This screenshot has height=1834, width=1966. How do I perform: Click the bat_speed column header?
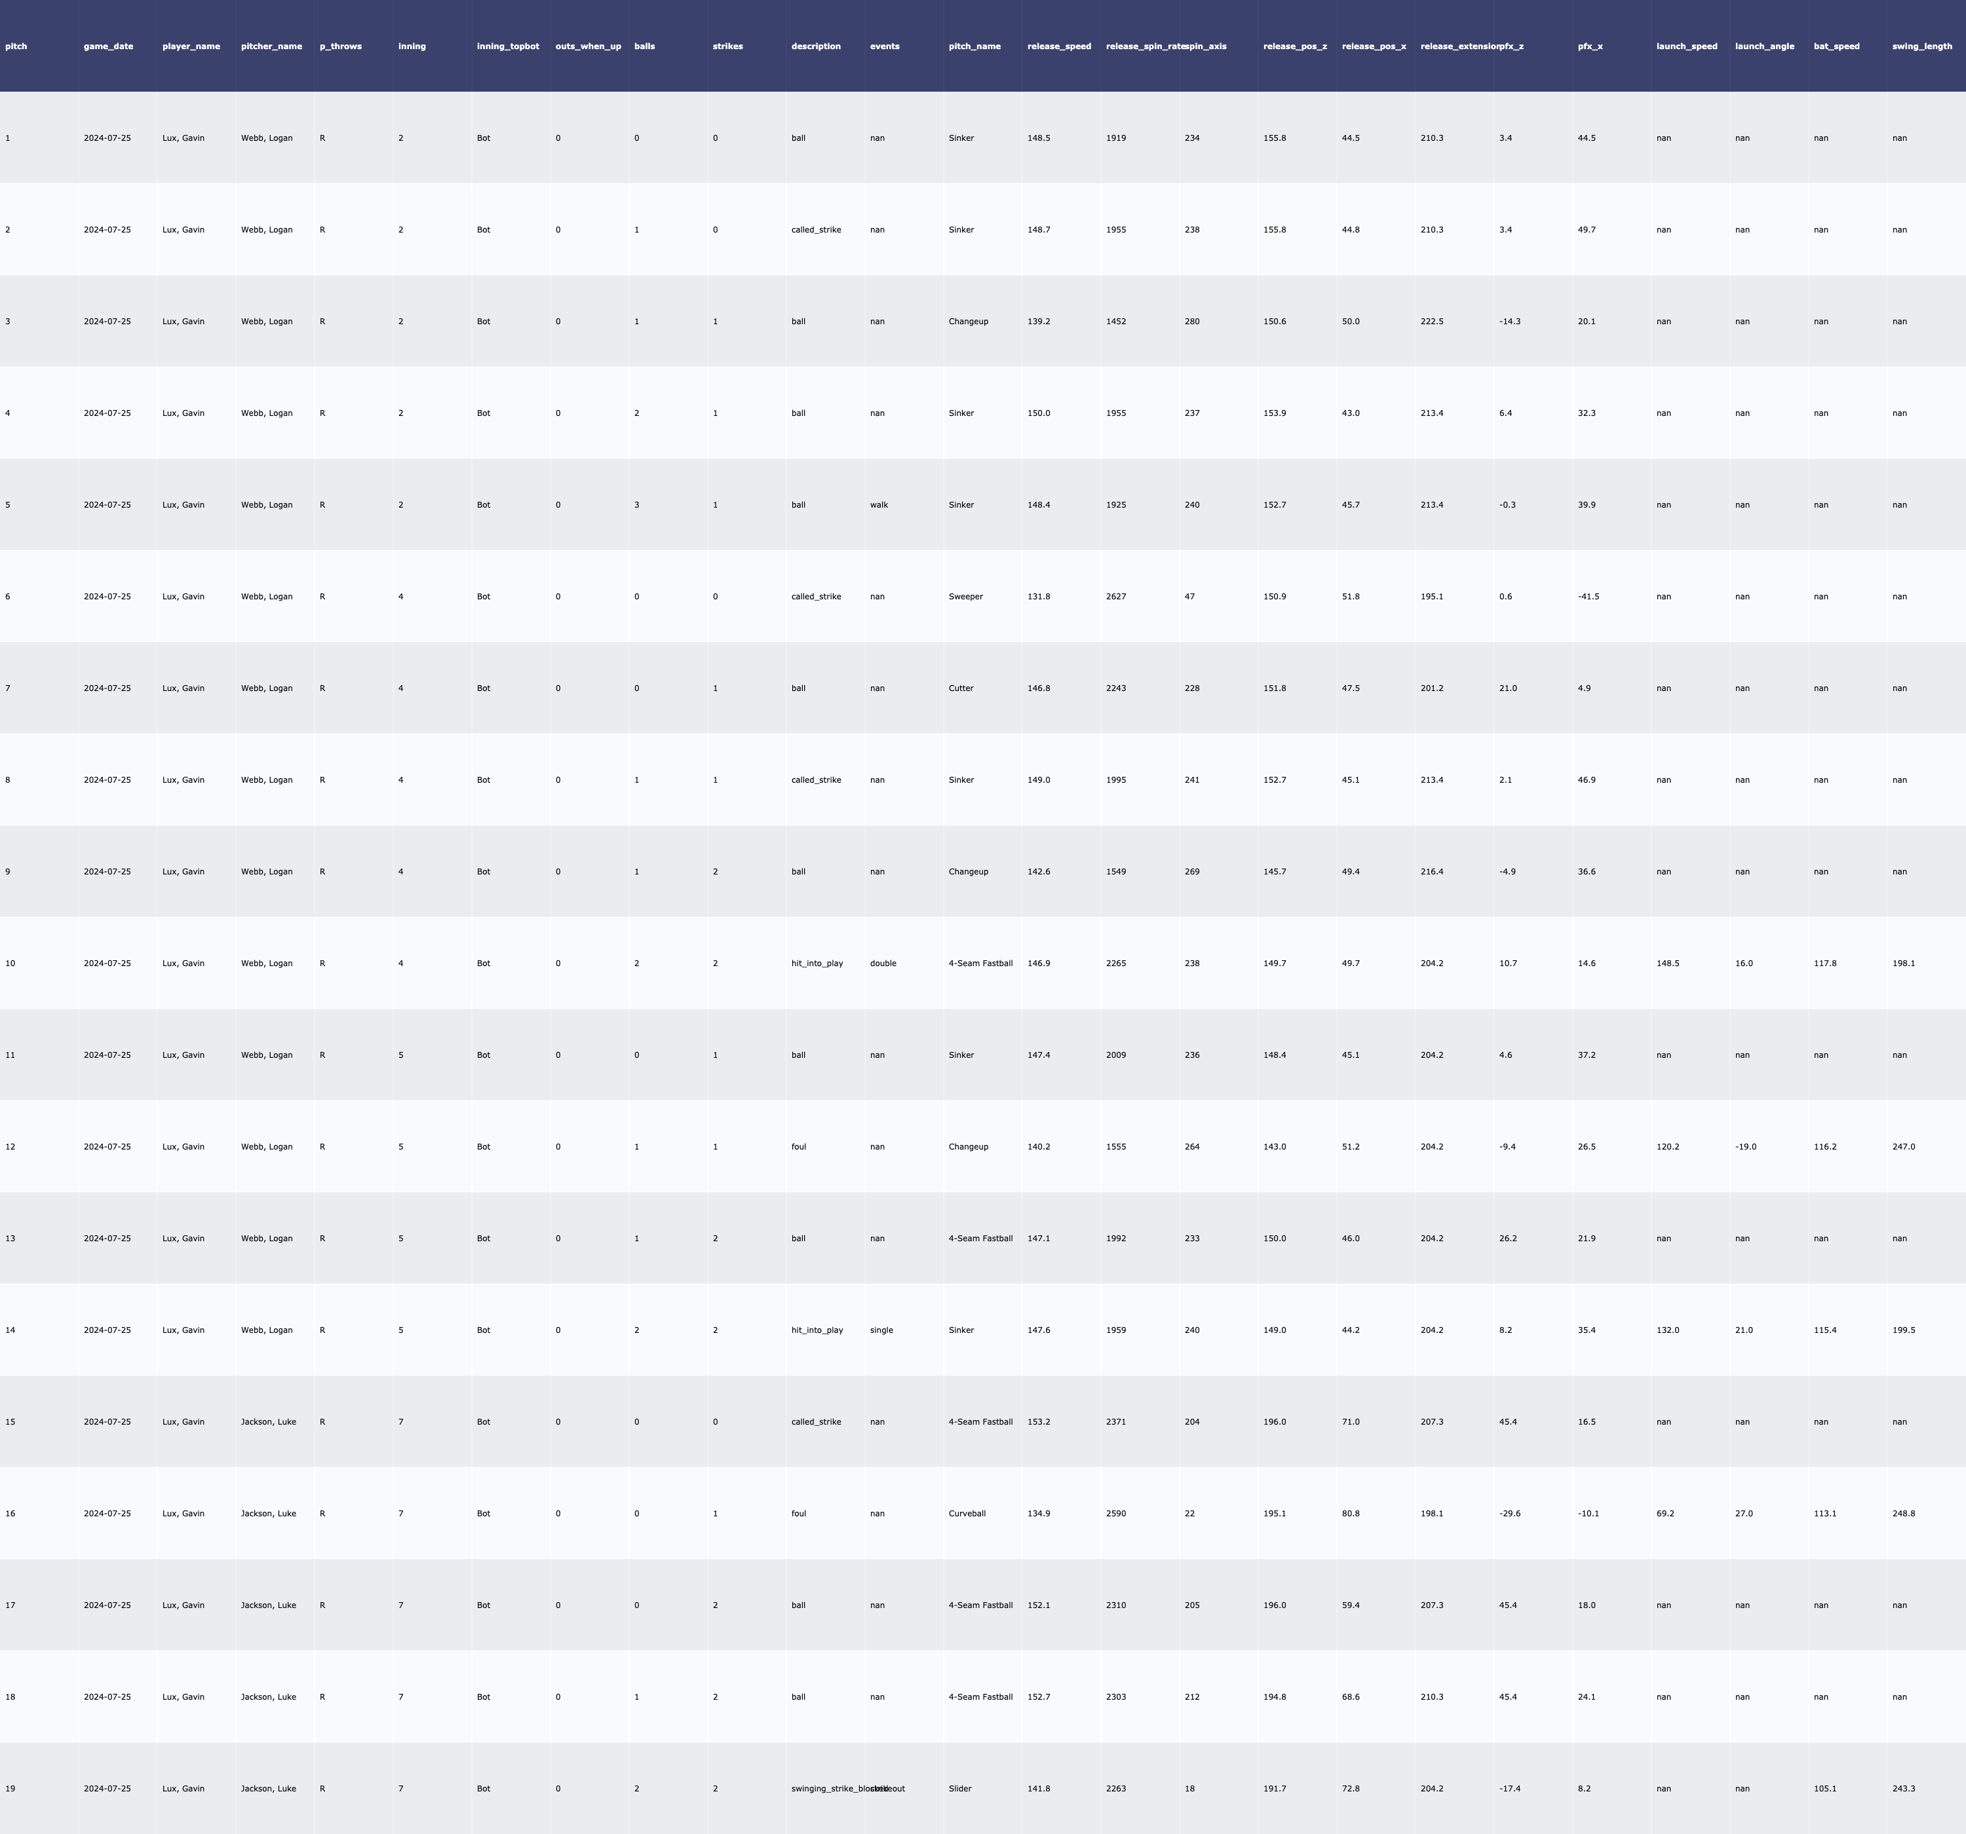1836,47
